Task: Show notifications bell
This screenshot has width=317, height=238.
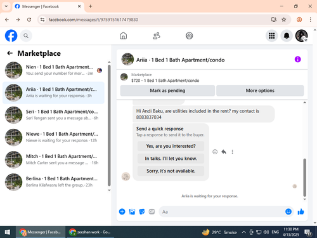Action: 287,36
